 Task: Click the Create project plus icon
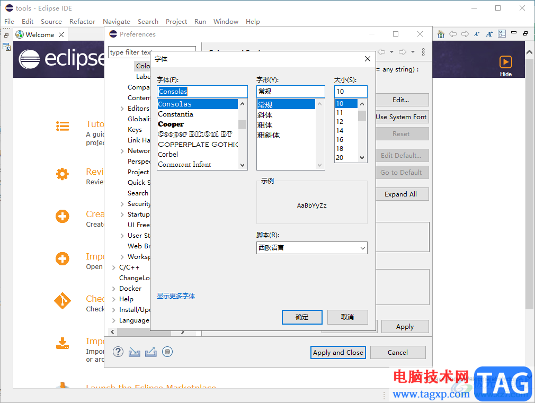63,217
